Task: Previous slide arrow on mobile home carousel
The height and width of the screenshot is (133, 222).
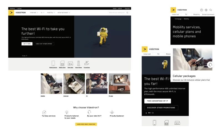Action: [146, 113]
